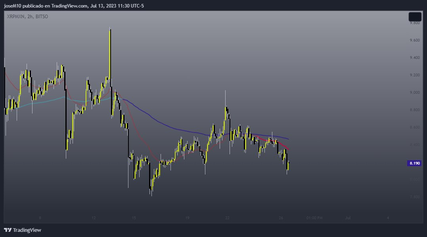Click the 9.600 price axis label
Image resolution: width=427 pixels, height=237 pixels.
tap(414, 40)
